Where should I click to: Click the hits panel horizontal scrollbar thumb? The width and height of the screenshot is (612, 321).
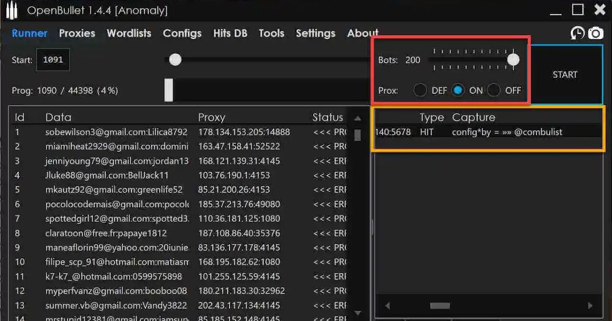440,306
